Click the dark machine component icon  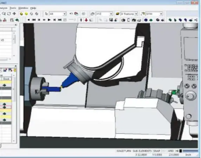(x=158, y=20)
